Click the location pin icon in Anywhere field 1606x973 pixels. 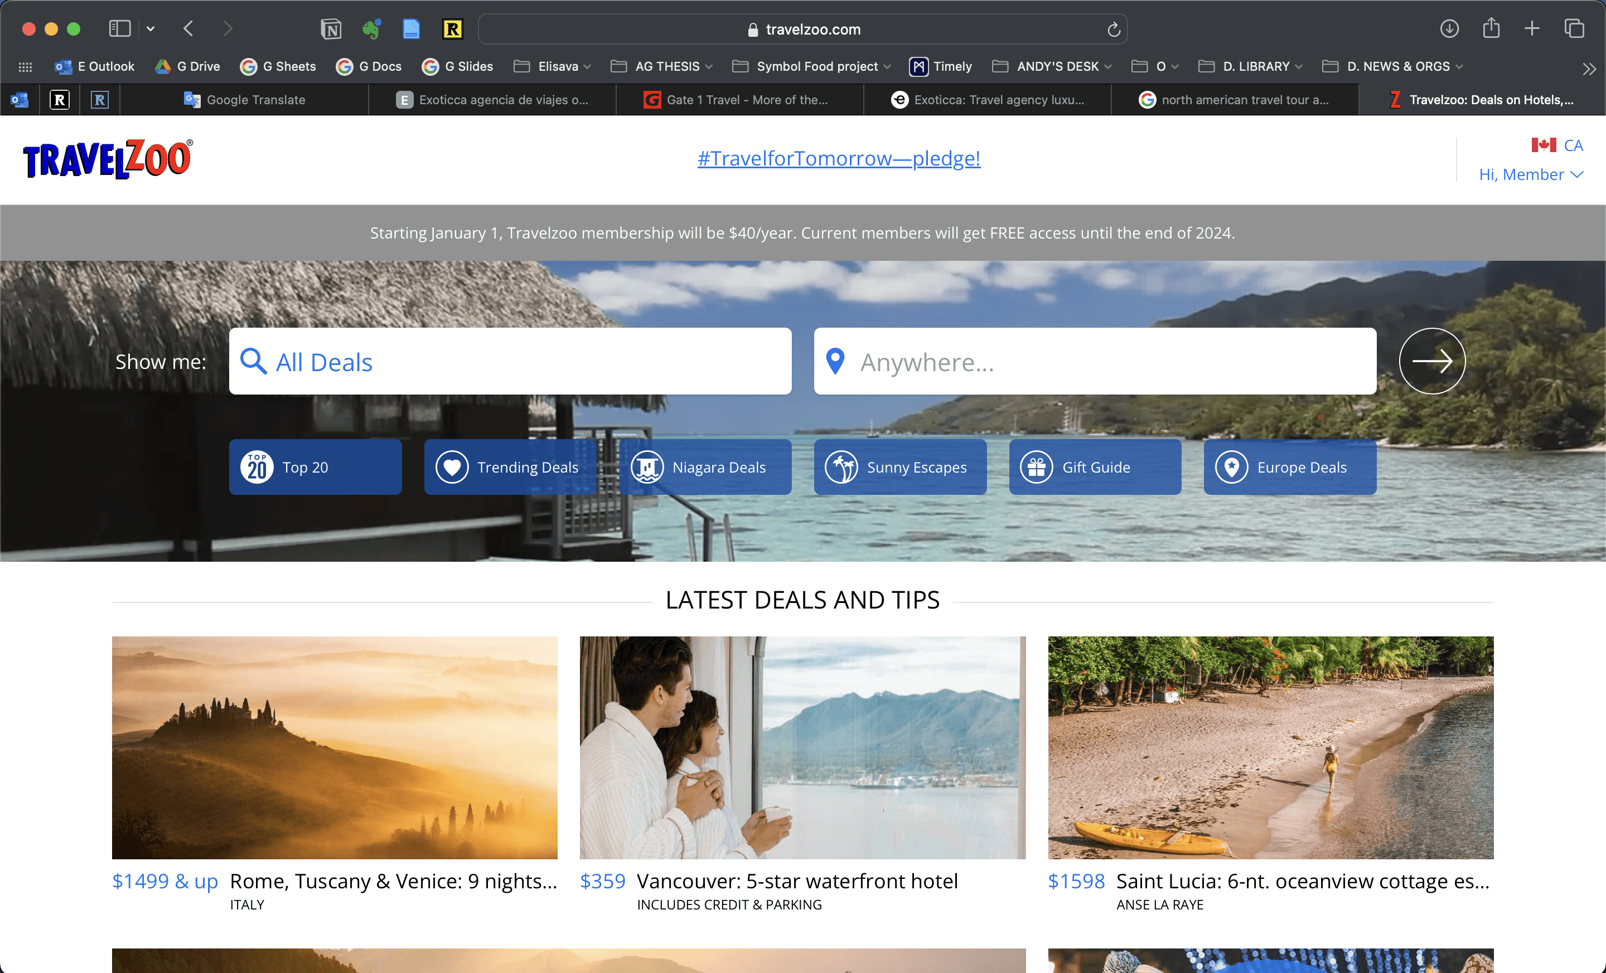coord(835,361)
